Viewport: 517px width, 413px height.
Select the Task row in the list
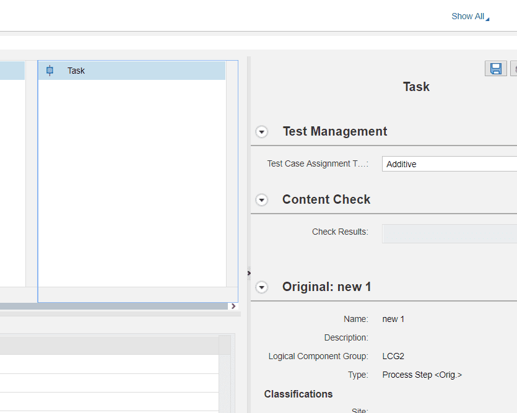[x=131, y=70]
